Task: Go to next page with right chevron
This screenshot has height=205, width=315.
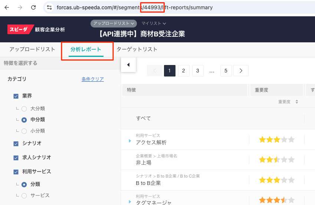Action: pyautogui.click(x=241, y=71)
